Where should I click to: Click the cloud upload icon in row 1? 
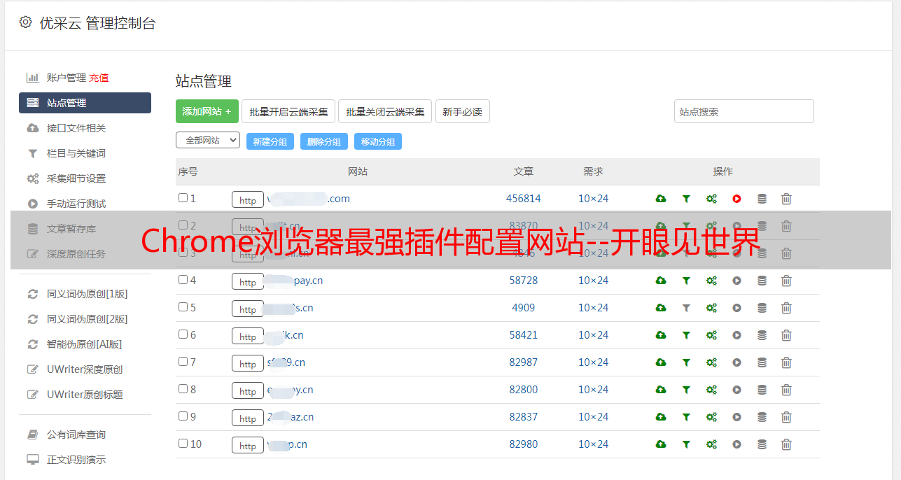(x=660, y=199)
